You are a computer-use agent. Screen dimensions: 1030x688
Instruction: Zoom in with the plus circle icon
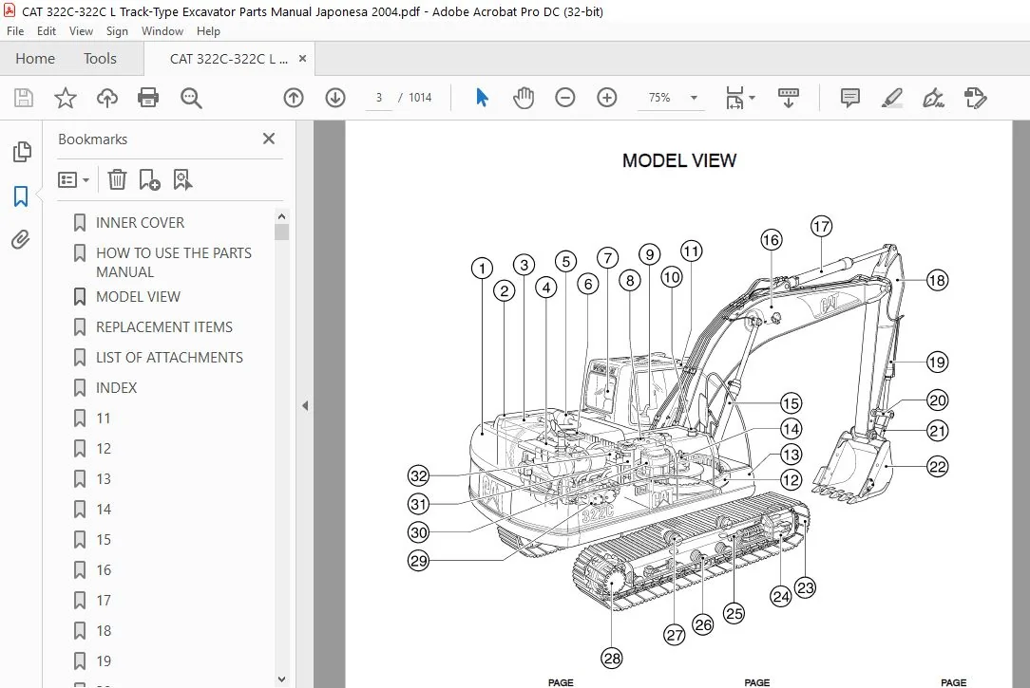tap(607, 98)
